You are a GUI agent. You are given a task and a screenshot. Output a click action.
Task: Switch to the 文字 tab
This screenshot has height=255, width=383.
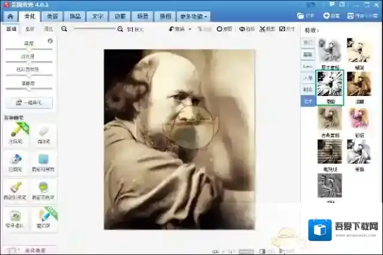pos(97,16)
